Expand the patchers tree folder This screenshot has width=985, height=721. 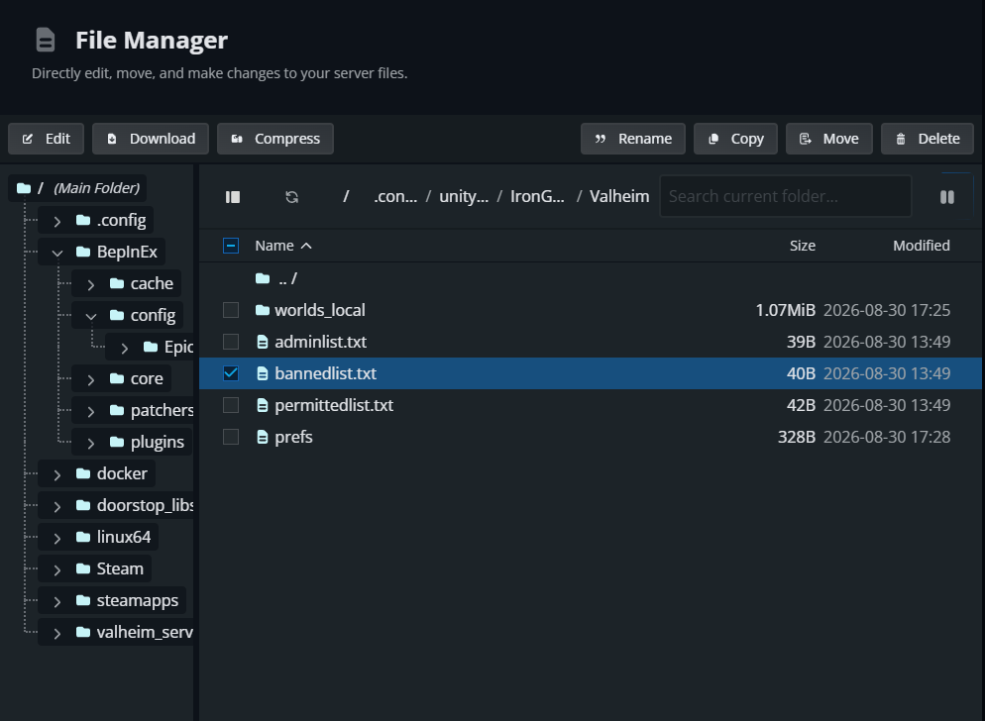point(91,411)
